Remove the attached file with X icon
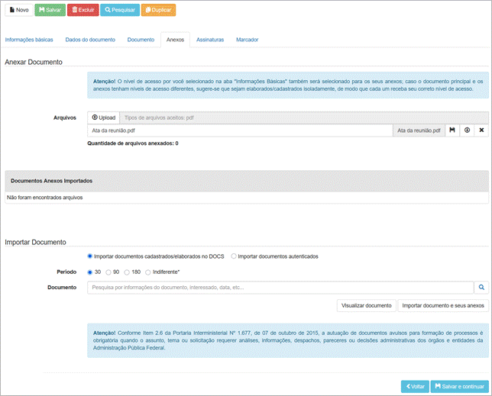 coord(481,130)
